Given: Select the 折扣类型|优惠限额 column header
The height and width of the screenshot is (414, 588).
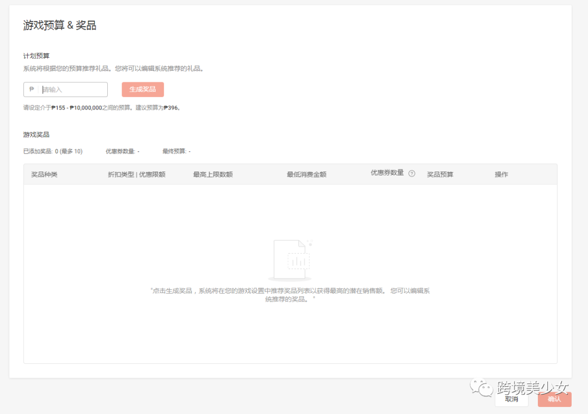Looking at the screenshot, I should [x=136, y=174].
